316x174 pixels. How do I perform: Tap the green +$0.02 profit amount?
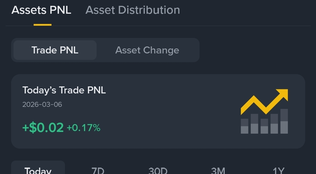[43, 128]
